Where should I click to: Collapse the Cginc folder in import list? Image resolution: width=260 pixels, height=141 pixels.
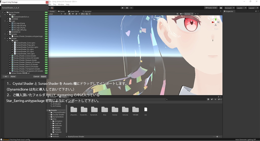[x=7, y=40]
